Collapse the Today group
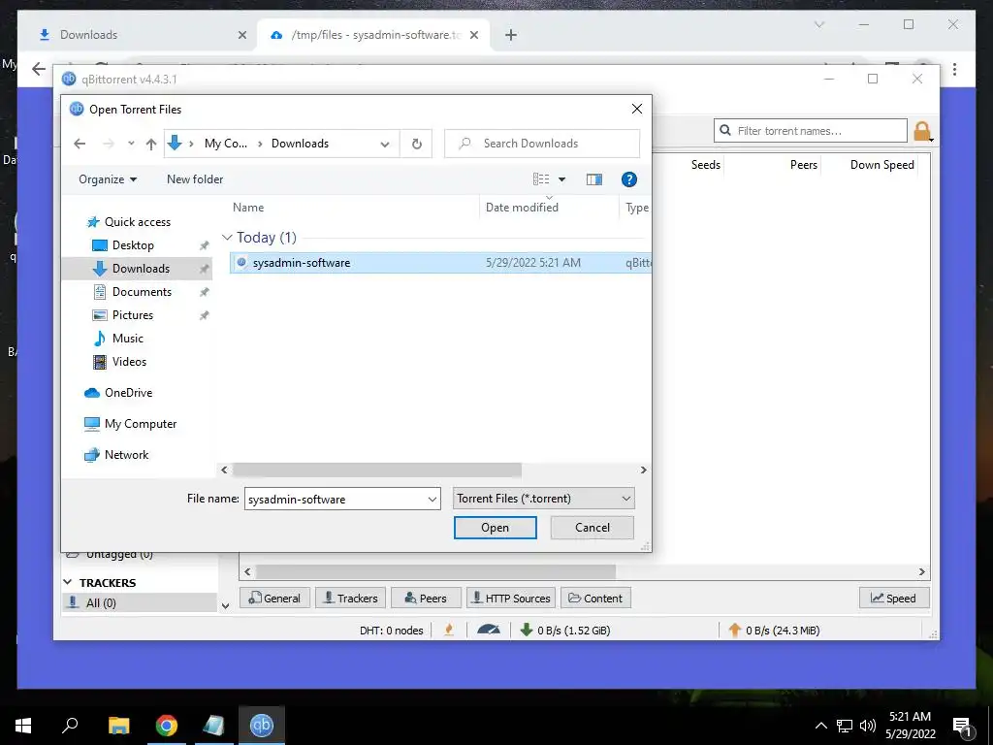 (x=227, y=238)
